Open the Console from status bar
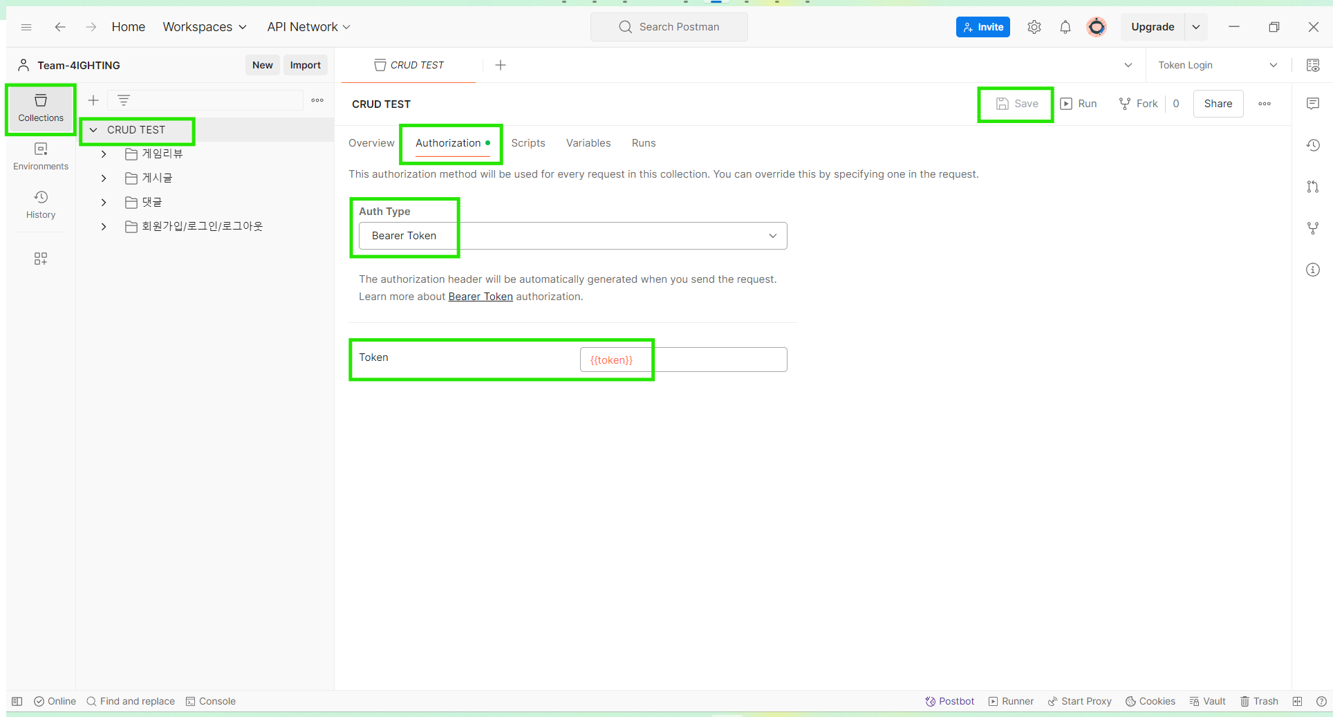 pos(211,701)
